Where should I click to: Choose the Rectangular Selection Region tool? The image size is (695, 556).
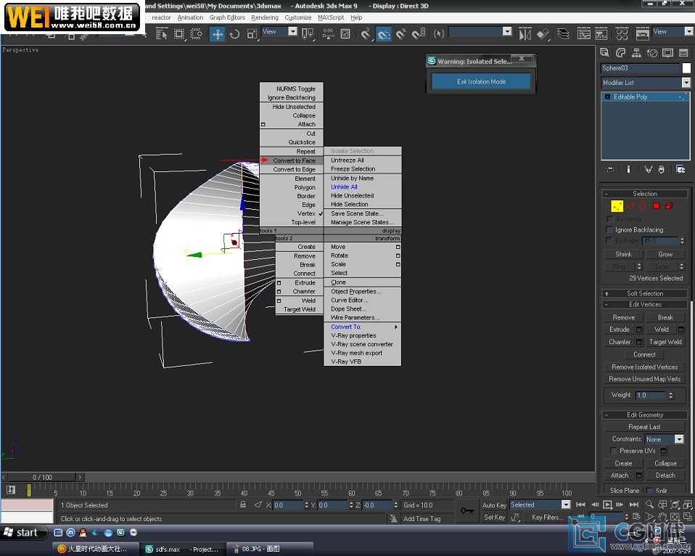(179, 34)
